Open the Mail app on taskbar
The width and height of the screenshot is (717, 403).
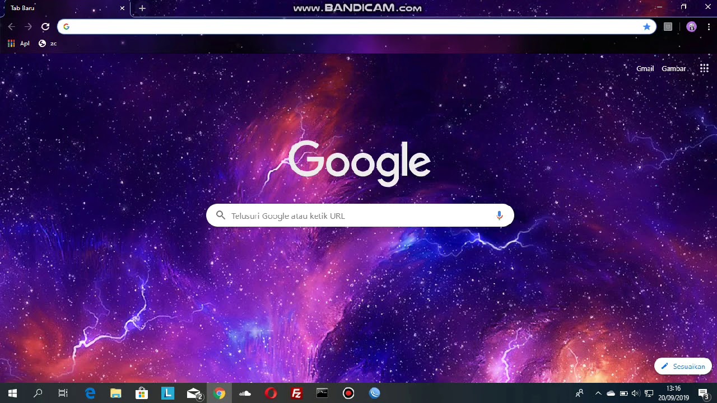pos(194,393)
